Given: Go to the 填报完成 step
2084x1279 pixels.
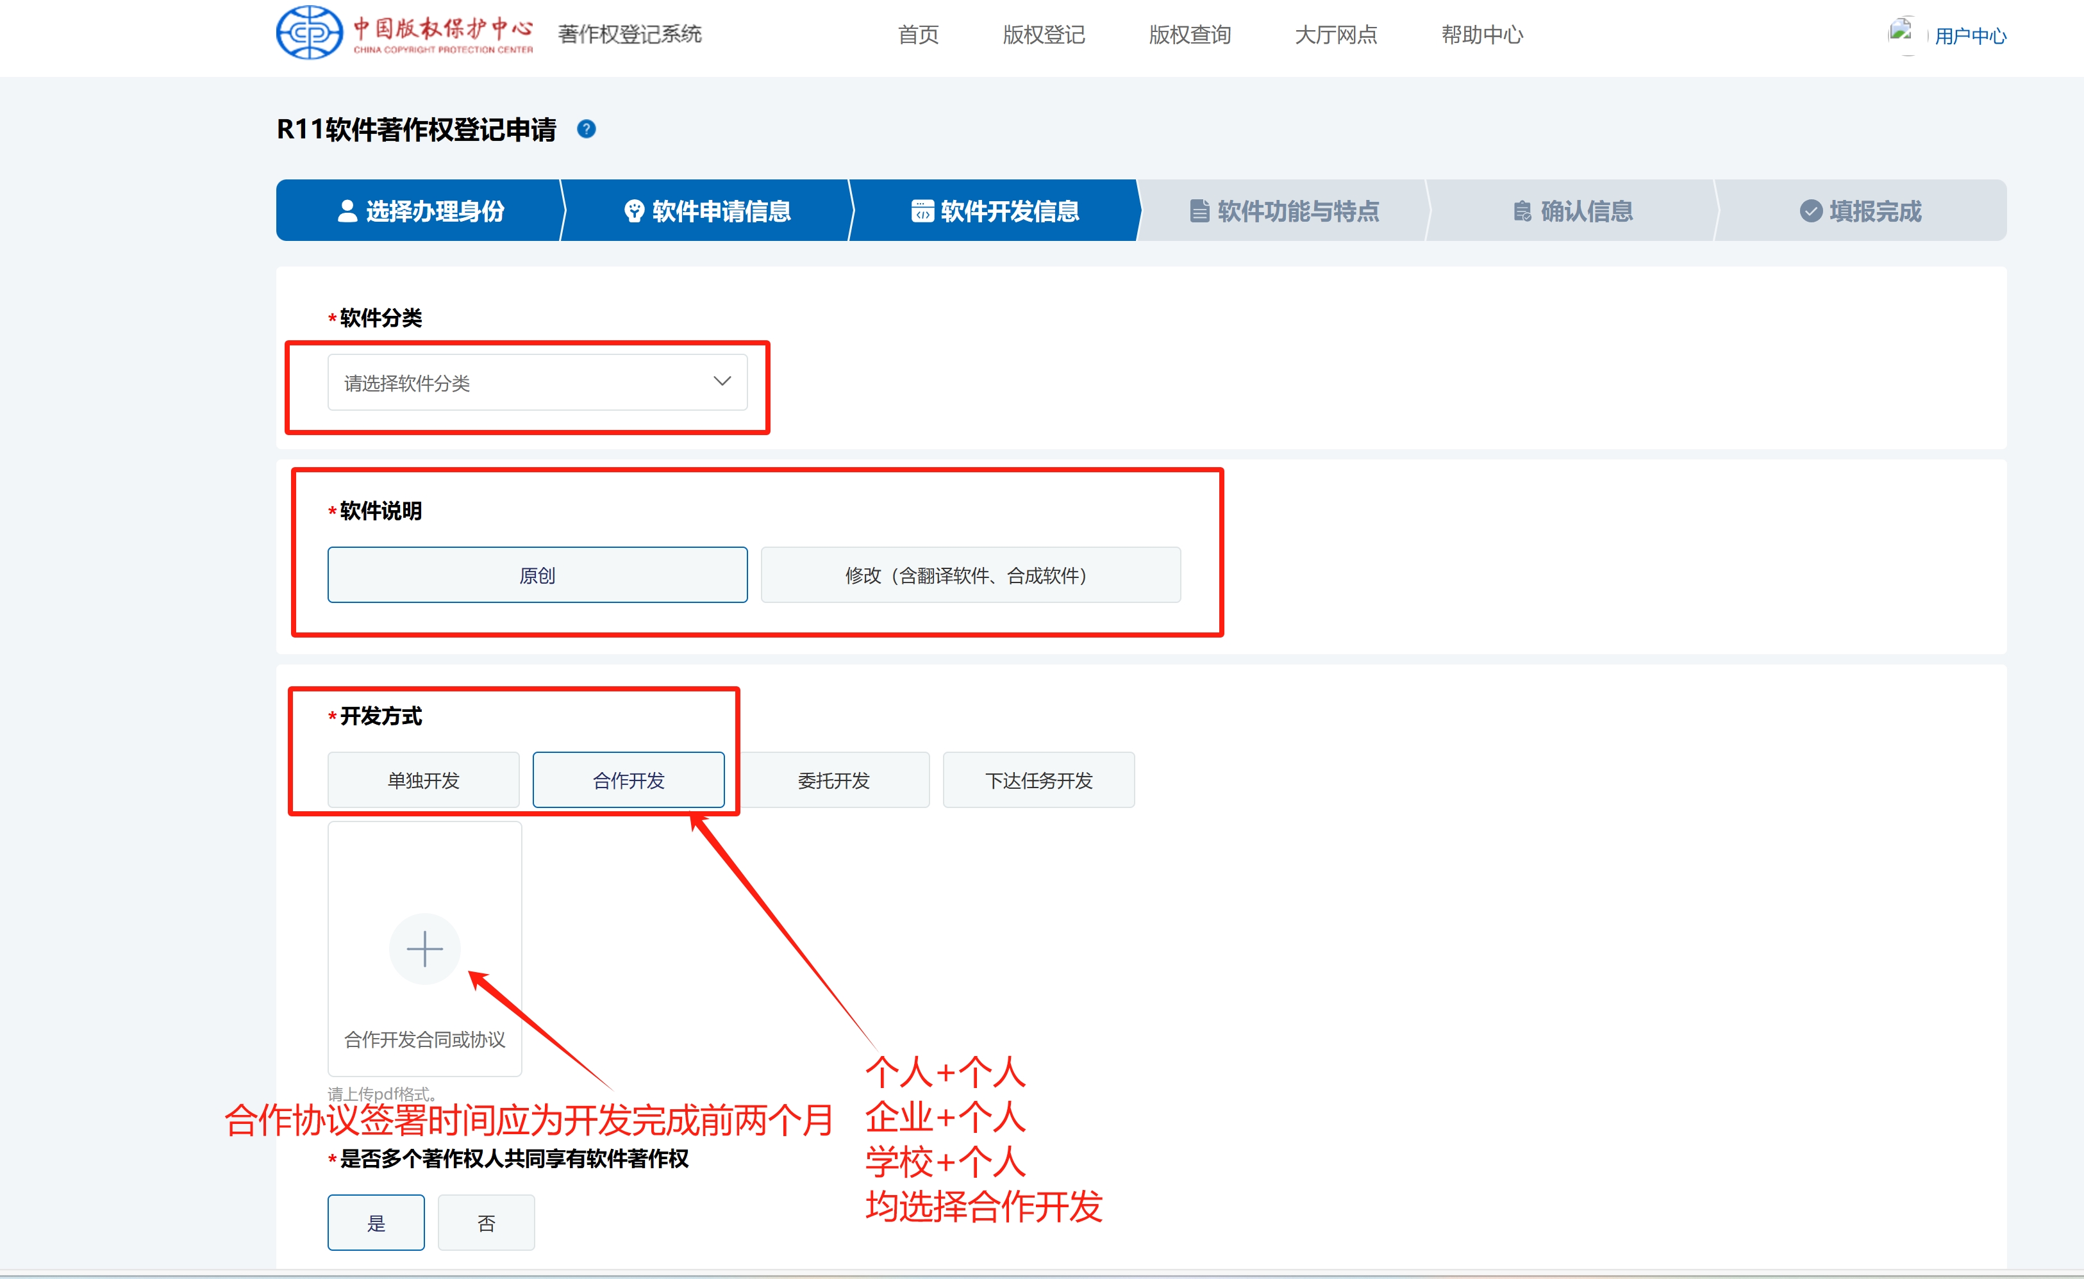Looking at the screenshot, I should (1861, 211).
